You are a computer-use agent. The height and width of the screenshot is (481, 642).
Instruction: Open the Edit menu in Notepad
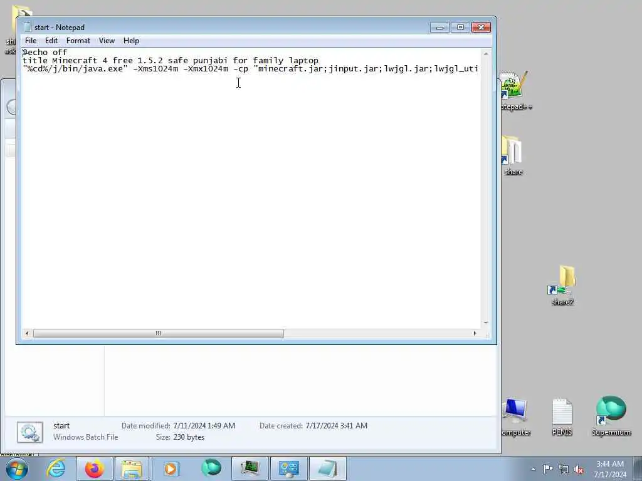pyautogui.click(x=51, y=41)
